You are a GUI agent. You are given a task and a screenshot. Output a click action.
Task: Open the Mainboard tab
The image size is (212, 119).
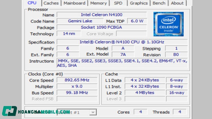click(x=74, y=3)
